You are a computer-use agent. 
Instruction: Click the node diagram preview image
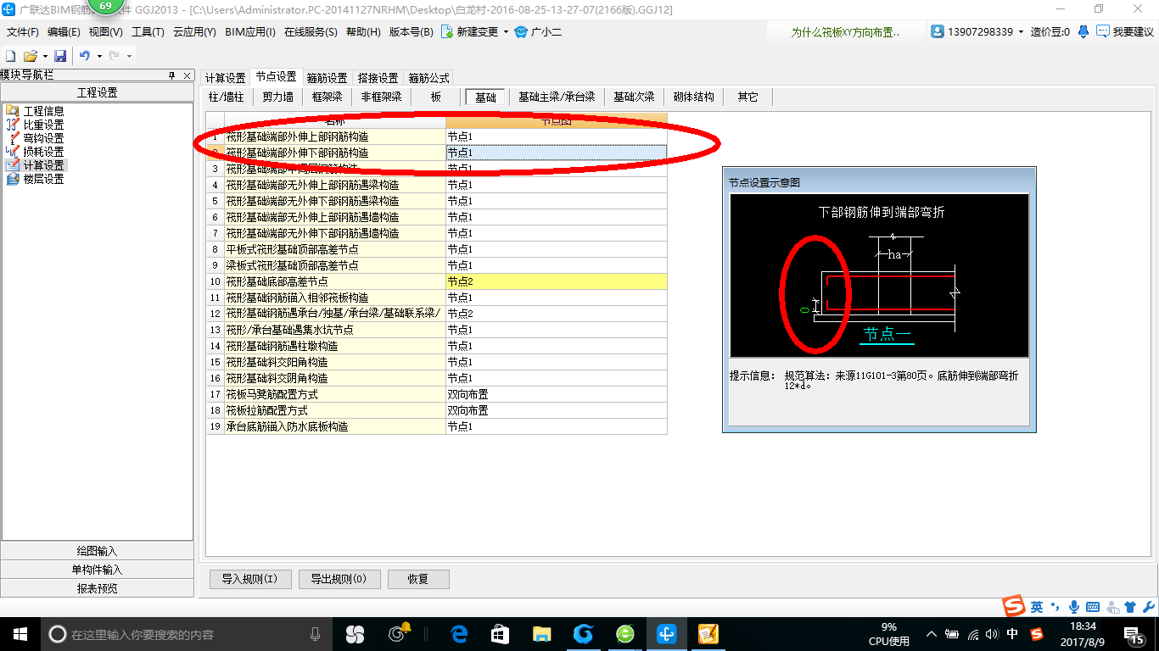pyautogui.click(x=879, y=275)
